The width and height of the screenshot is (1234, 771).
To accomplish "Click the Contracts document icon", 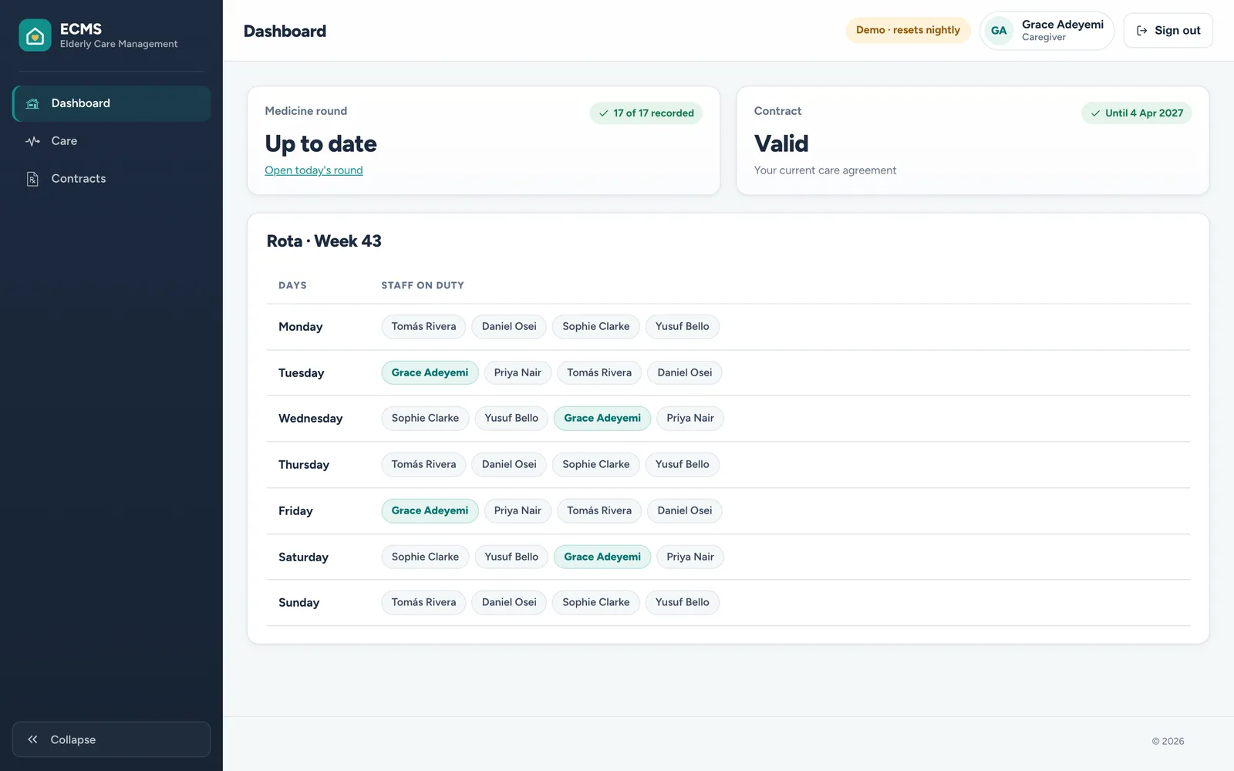I will (32, 179).
